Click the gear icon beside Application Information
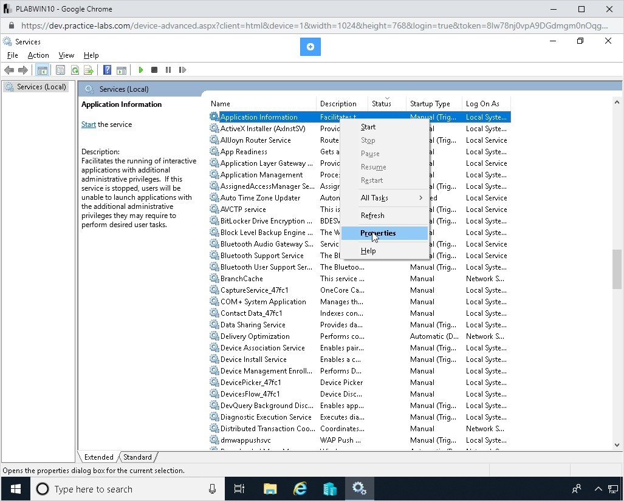Image resolution: width=624 pixels, height=501 pixels. (x=214, y=117)
